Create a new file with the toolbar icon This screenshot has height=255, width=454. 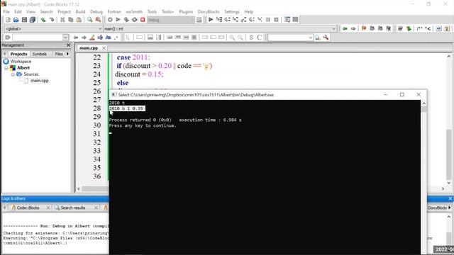(8, 20)
